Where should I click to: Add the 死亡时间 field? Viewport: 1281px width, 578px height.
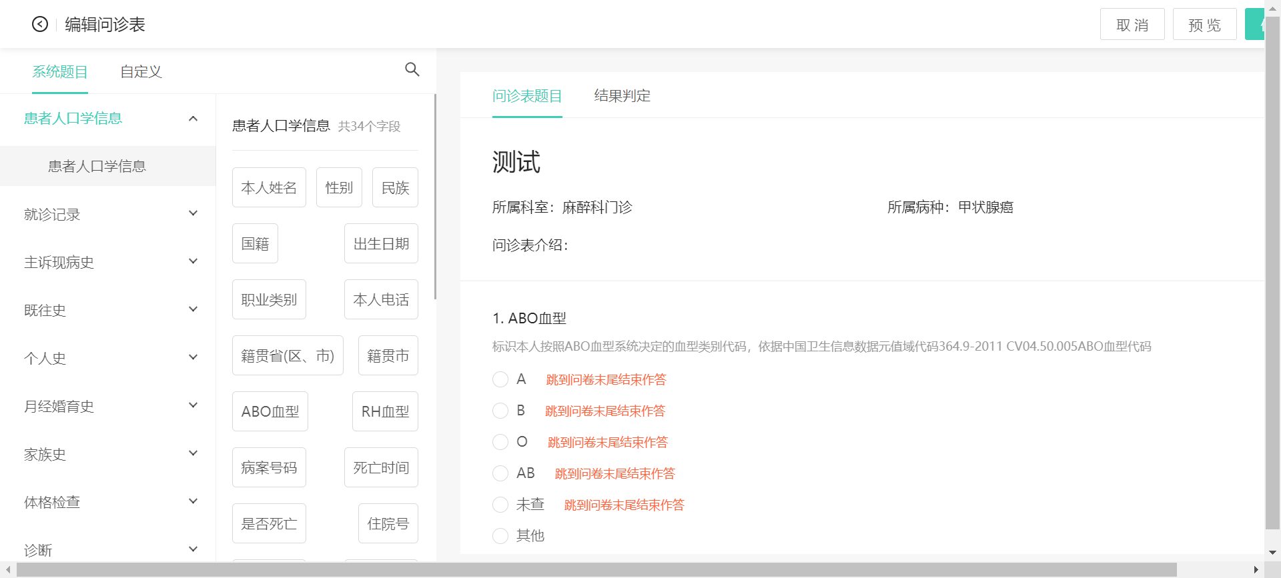coord(381,467)
